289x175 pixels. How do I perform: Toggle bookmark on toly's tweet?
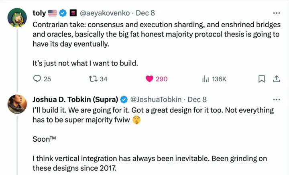[x=262, y=79]
